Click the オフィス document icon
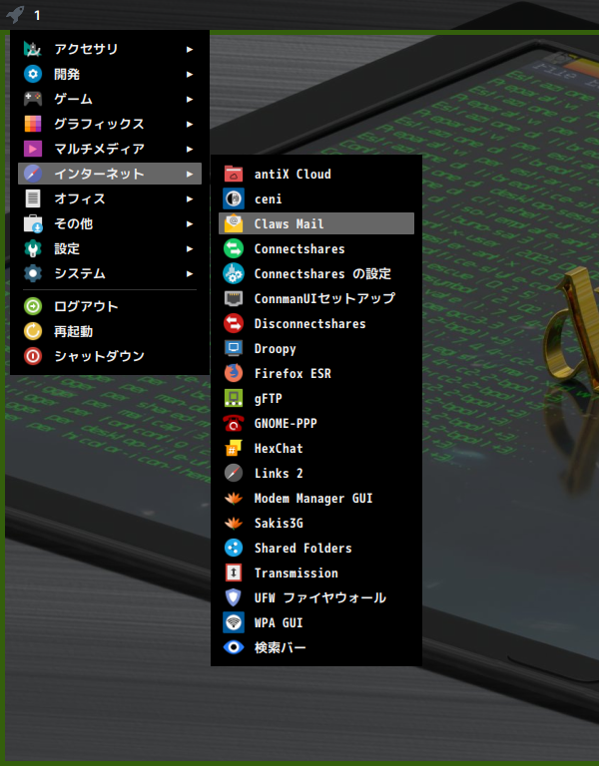The height and width of the screenshot is (766, 599). click(33, 198)
